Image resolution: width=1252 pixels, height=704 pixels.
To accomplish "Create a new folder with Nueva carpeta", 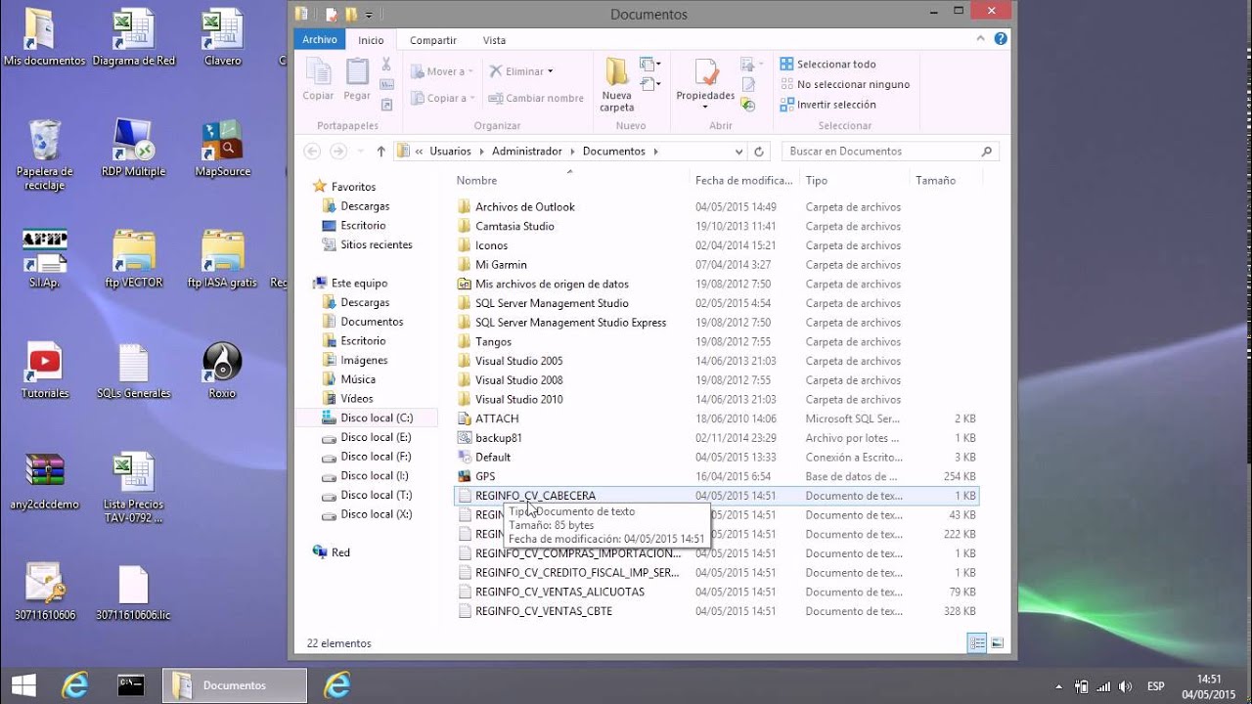I will (617, 83).
